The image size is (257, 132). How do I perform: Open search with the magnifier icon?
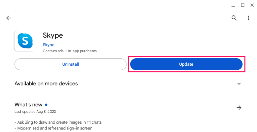pos(234,18)
